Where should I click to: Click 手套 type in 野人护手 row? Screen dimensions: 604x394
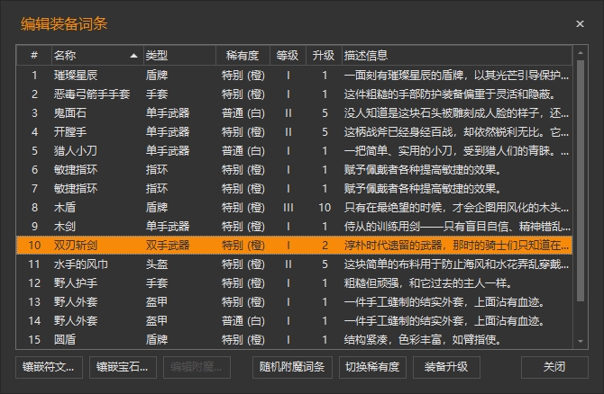point(157,283)
